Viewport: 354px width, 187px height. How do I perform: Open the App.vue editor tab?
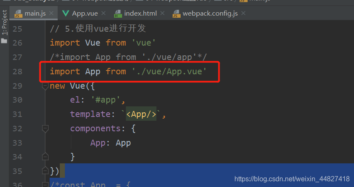[85, 14]
